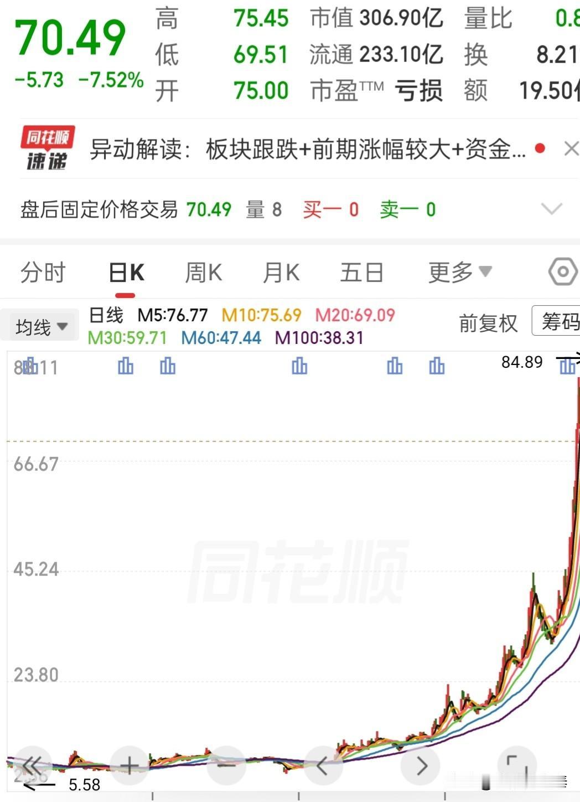Tap 流通 233.10亿 value
This screenshot has height=802, width=580.
click(401, 54)
